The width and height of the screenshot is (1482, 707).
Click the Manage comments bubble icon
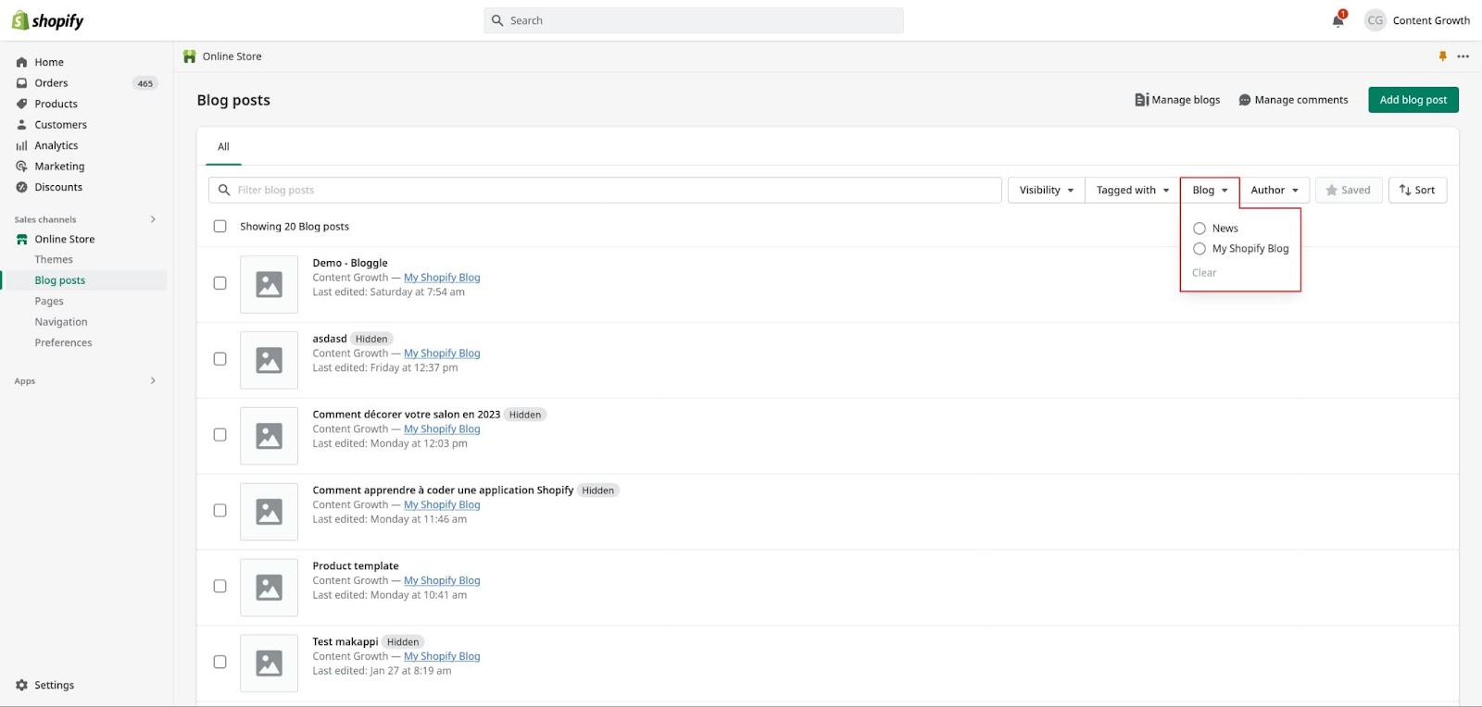point(1245,100)
